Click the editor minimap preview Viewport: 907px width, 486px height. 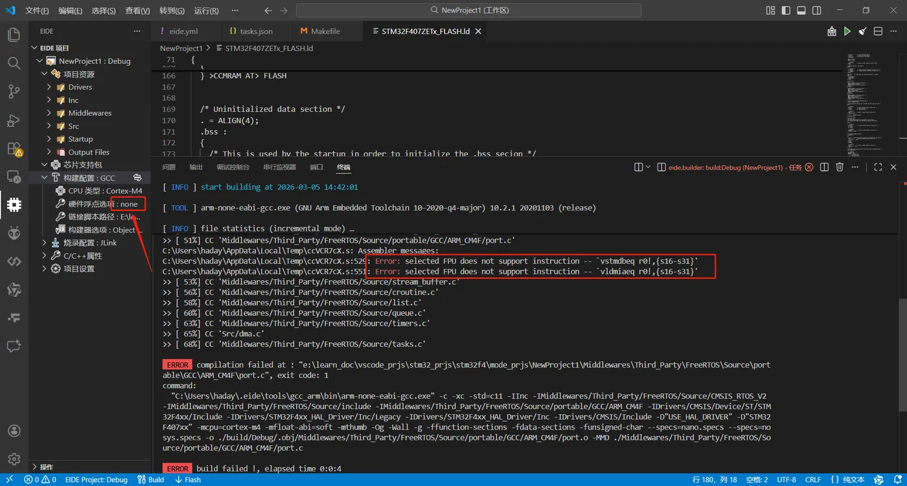click(865, 104)
